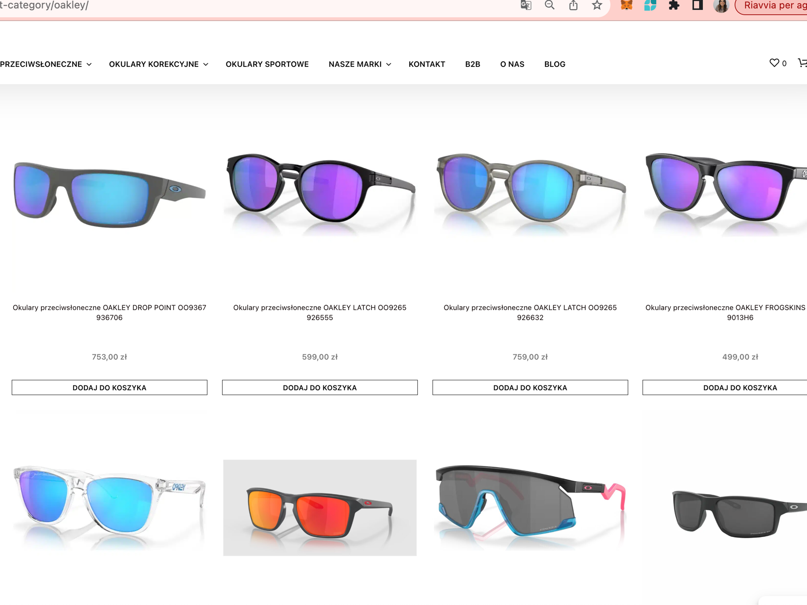The image size is (807, 605).
Task: Open the zoom magnifier icon in address bar
Action: 550,5
